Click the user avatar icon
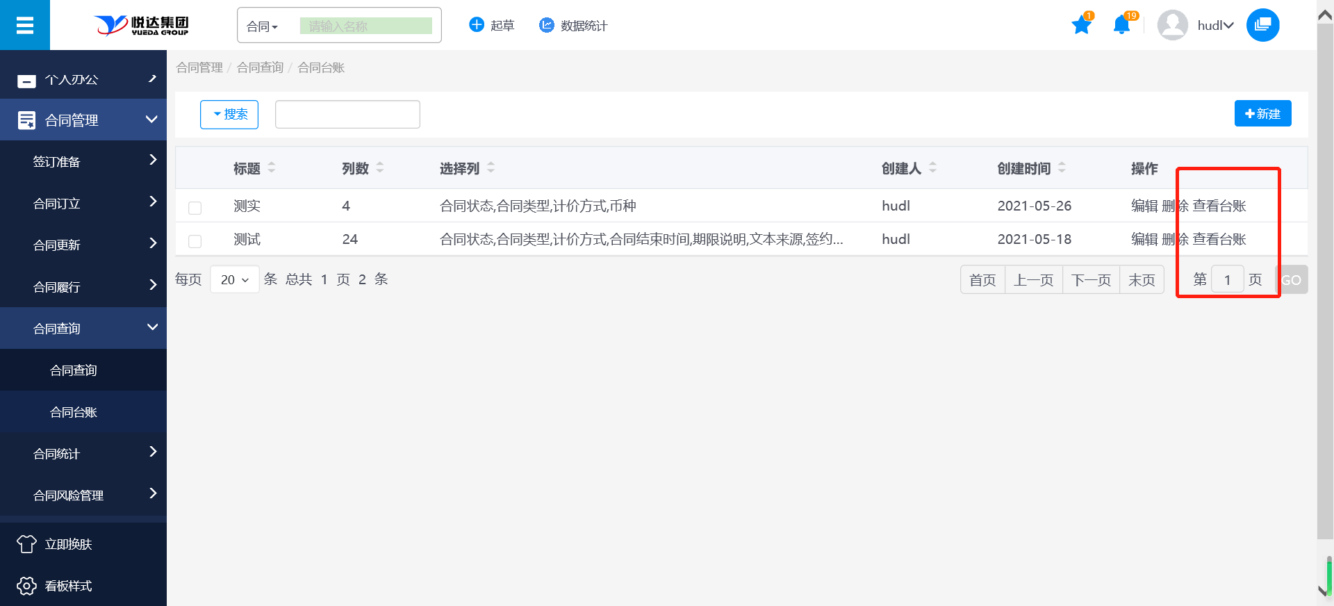The width and height of the screenshot is (1334, 606). [1172, 26]
